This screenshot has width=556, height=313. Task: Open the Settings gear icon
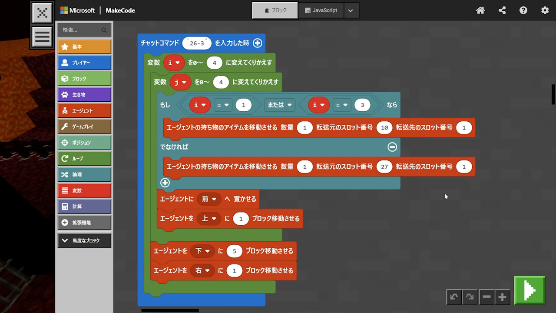pyautogui.click(x=545, y=10)
